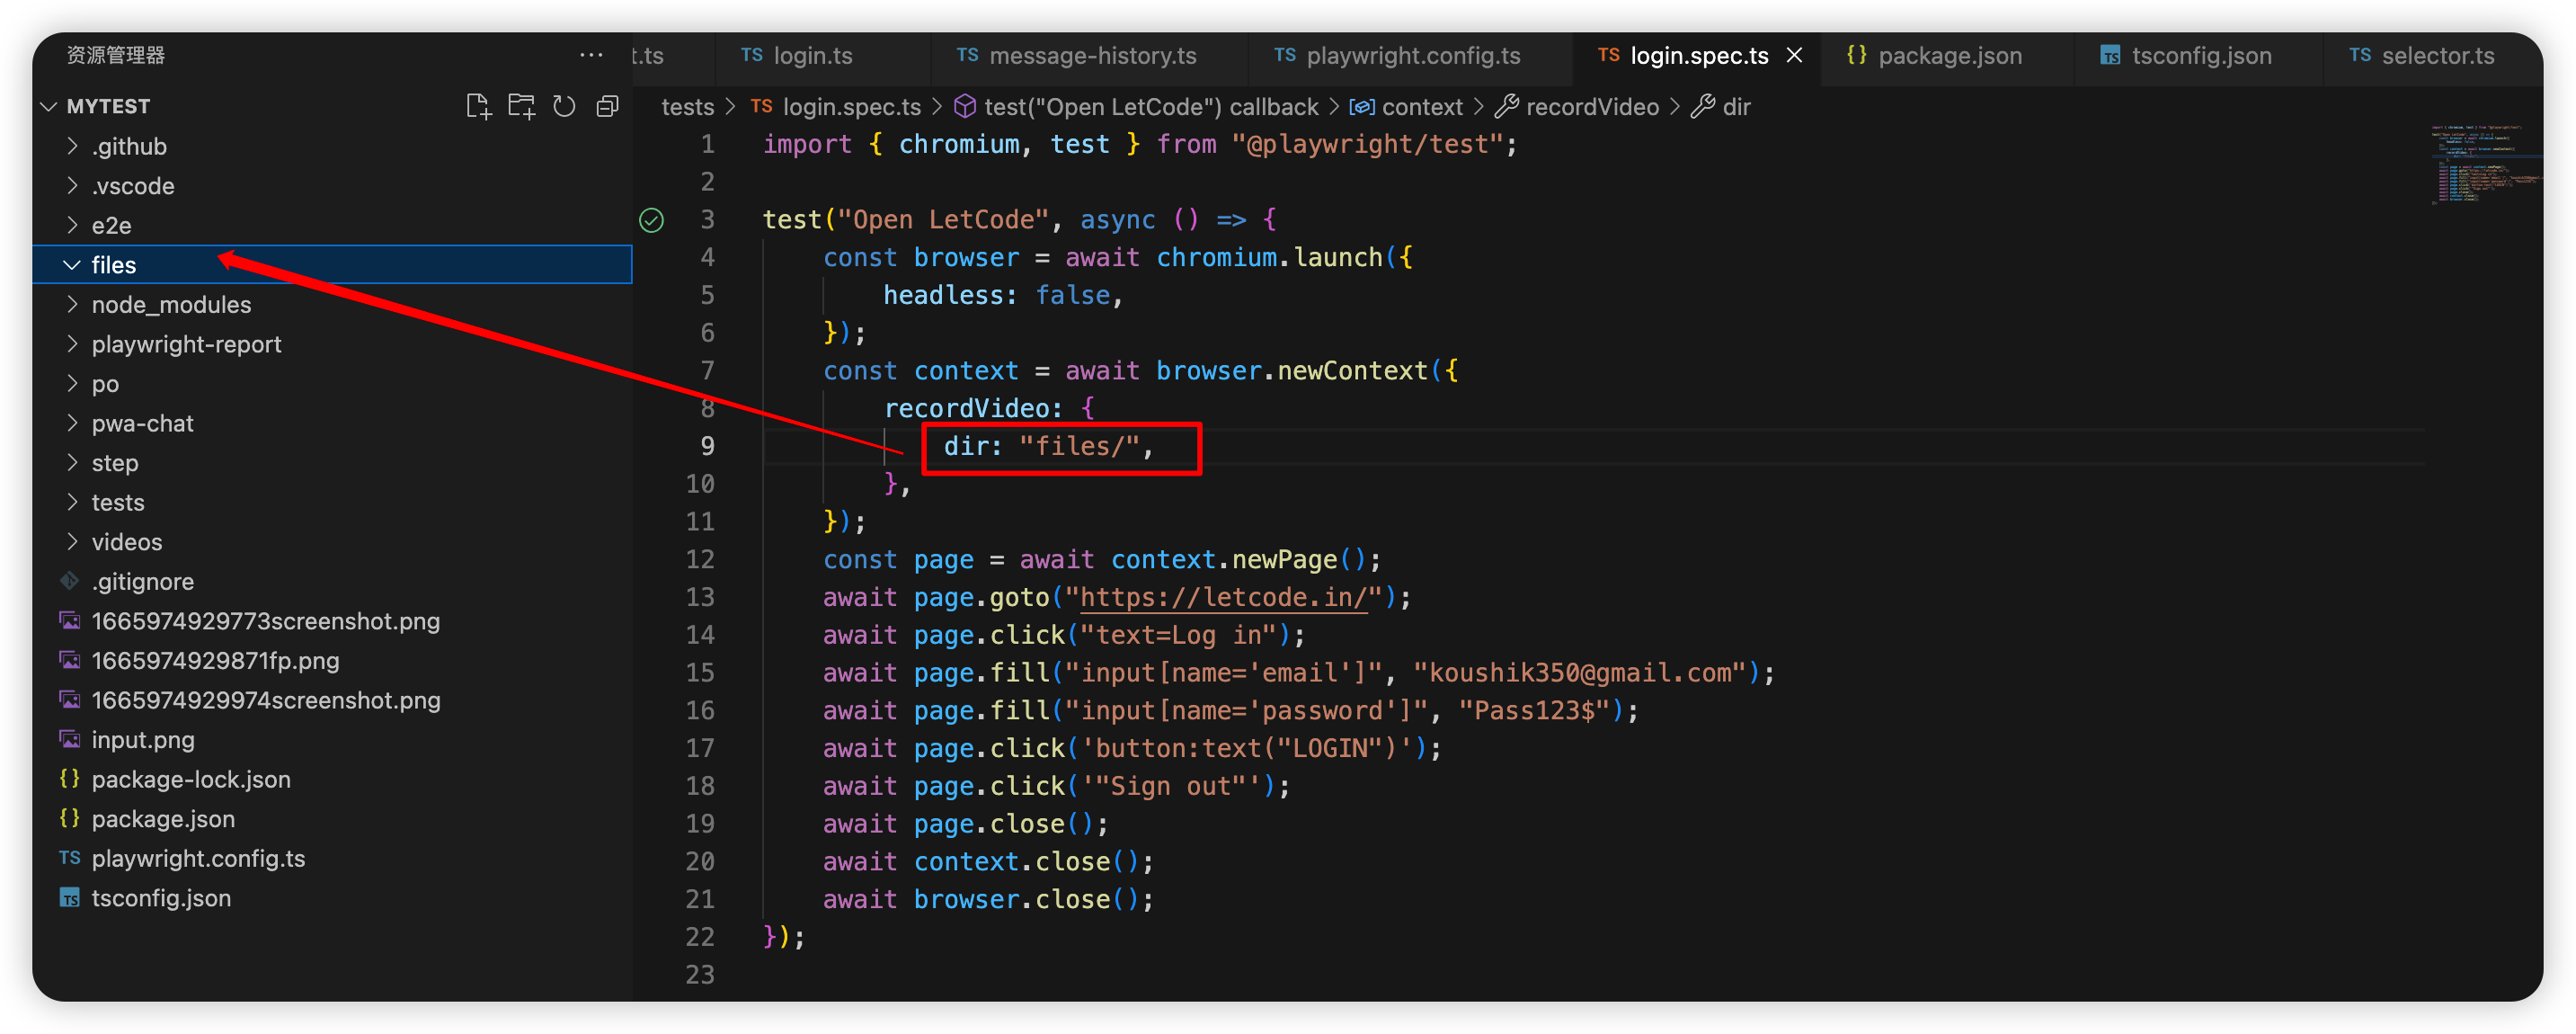Click the New Folder icon in Explorer
This screenshot has width=2576, height=1034.
521,105
